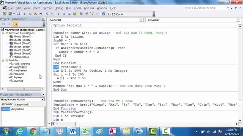Viewport: 243px width, 136px height.
Task: Click the blue Help question mark icon
Action: coord(104,14)
